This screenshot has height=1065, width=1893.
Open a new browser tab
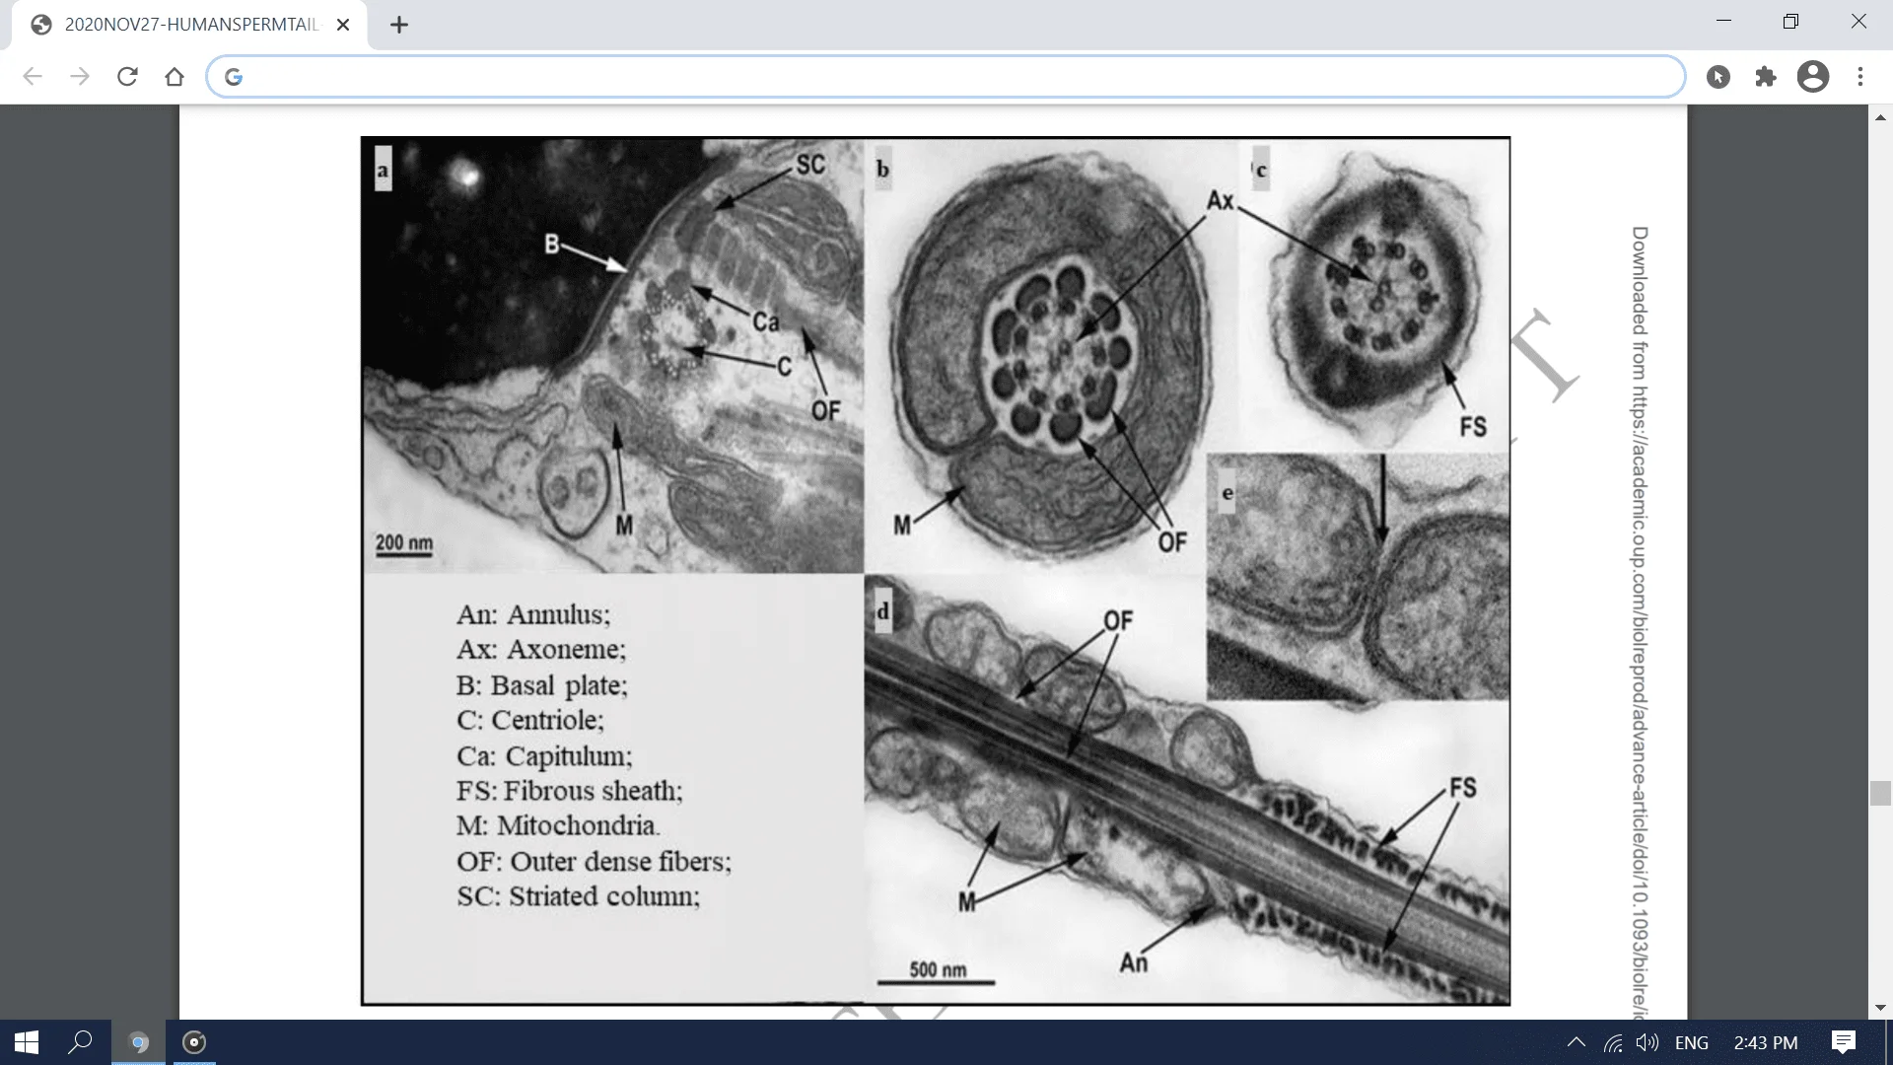(399, 26)
